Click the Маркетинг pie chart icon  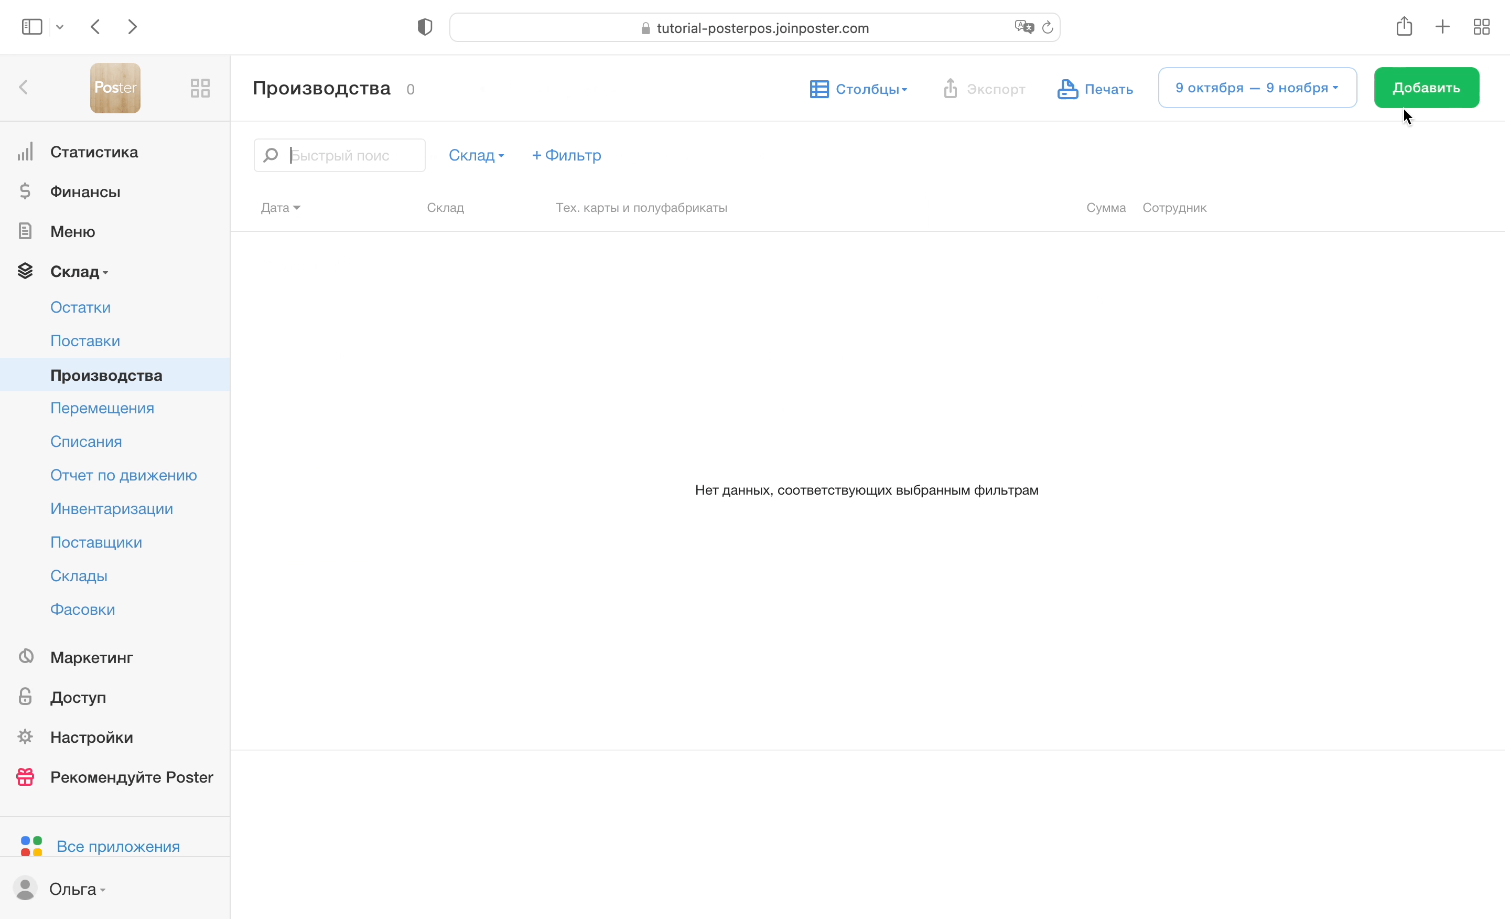click(x=25, y=657)
